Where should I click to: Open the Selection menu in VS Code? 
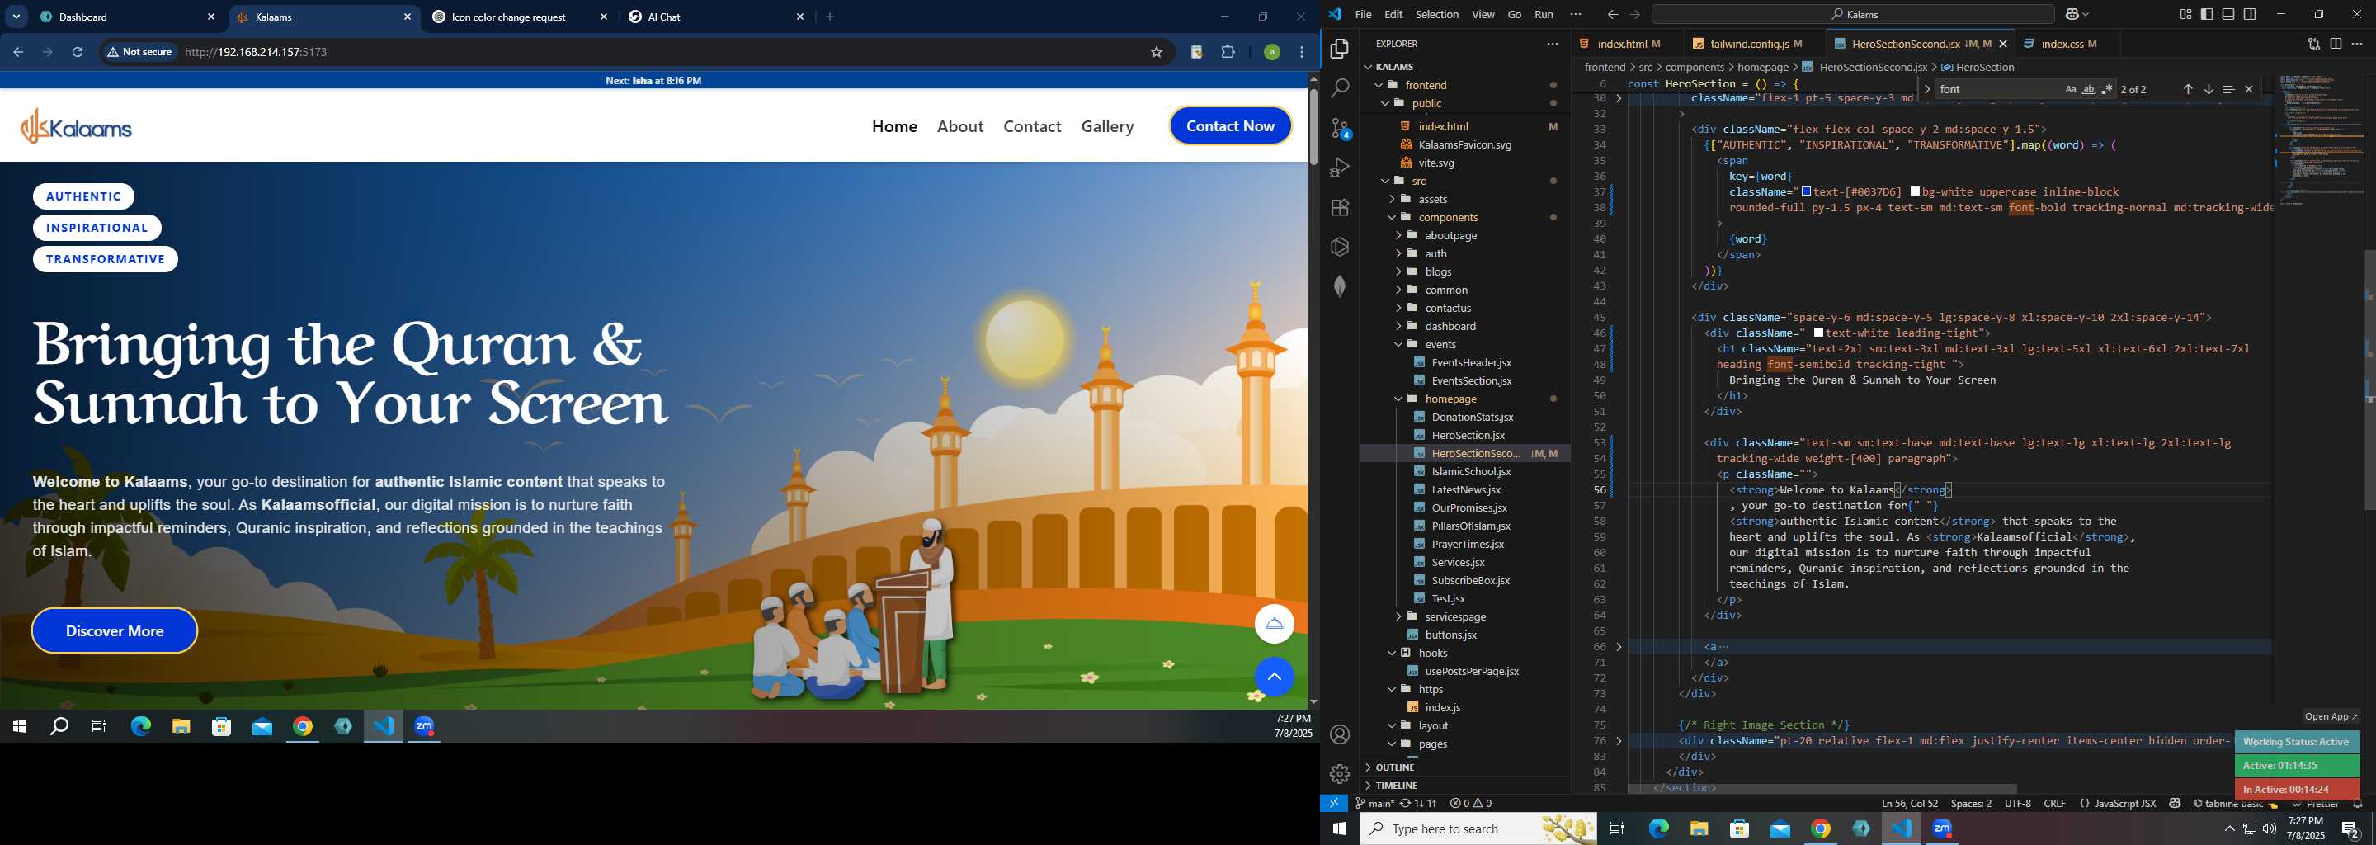pyautogui.click(x=1436, y=15)
